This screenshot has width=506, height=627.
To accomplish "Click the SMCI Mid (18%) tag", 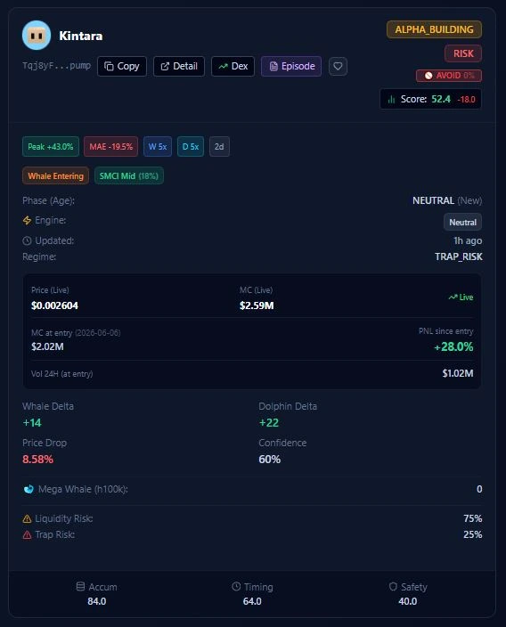I will (x=129, y=176).
